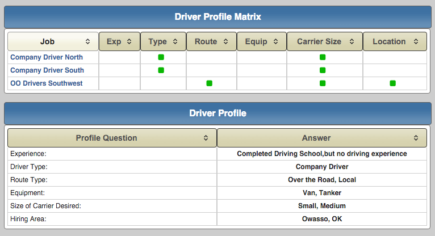Select the Driver Profile Matrix title bar

tap(217, 17)
